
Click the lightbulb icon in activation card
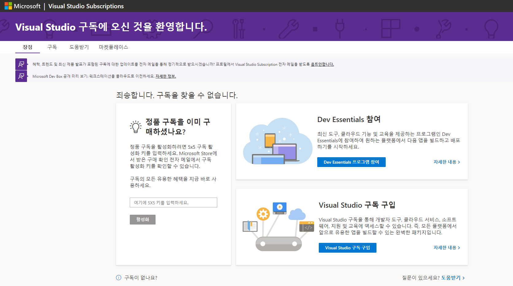click(x=136, y=127)
